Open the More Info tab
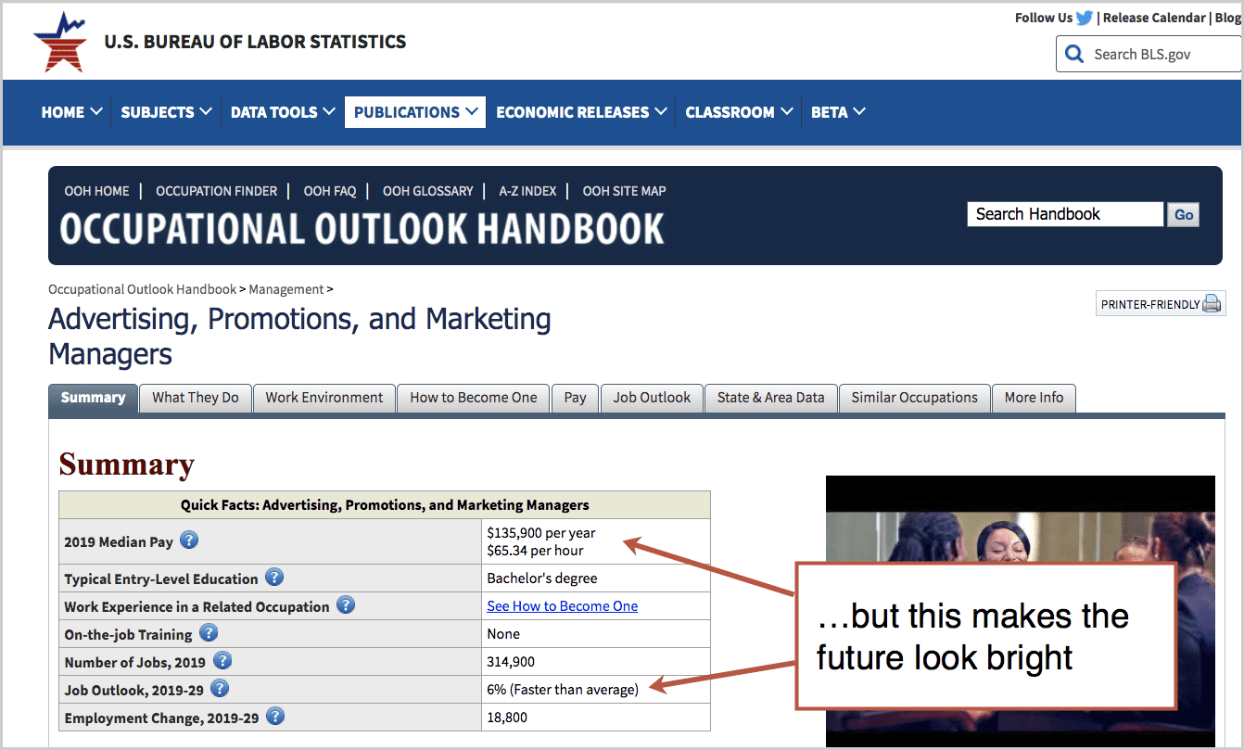Image resolution: width=1244 pixels, height=750 pixels. (1034, 398)
